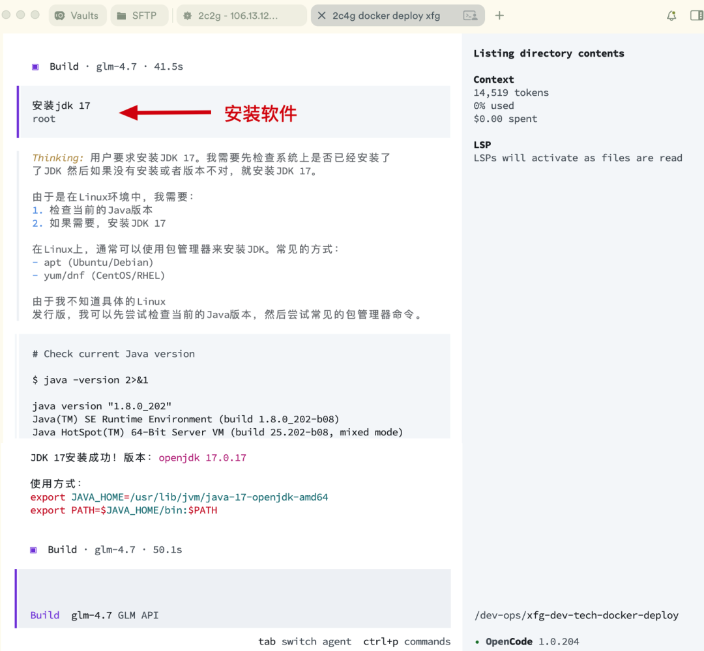Screen dimensions: 704x651
Task: Click the xfg-dev-tech-docker-deploy path
Action: 576,615
